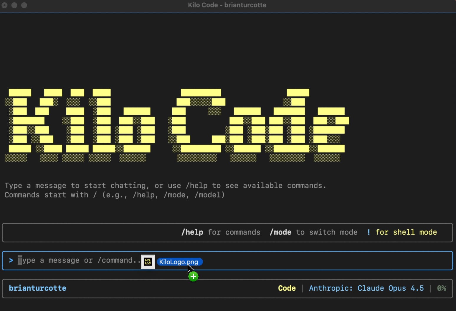
Task: Focus the message or /command input field
Action: pyautogui.click(x=227, y=261)
